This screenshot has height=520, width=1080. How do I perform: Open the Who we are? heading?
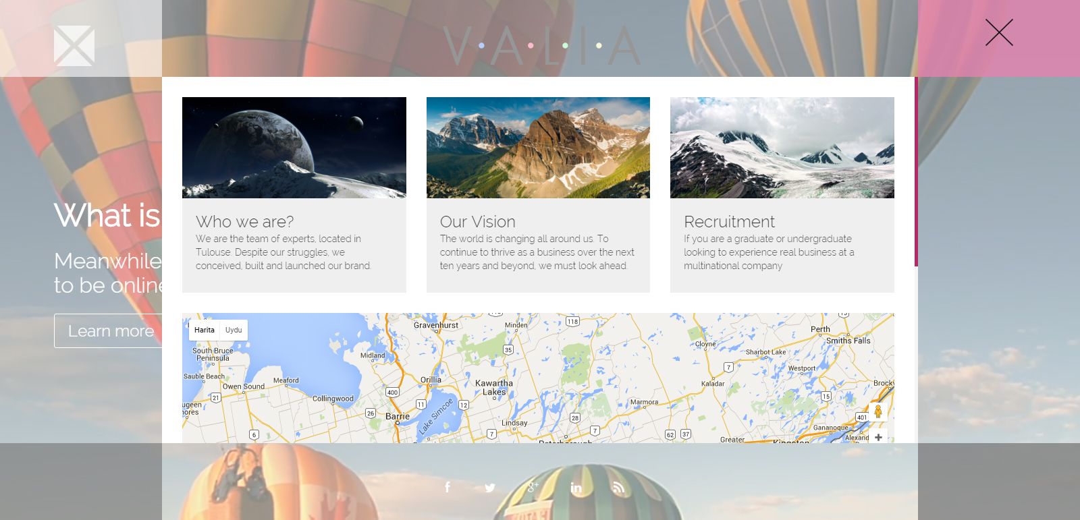point(245,222)
